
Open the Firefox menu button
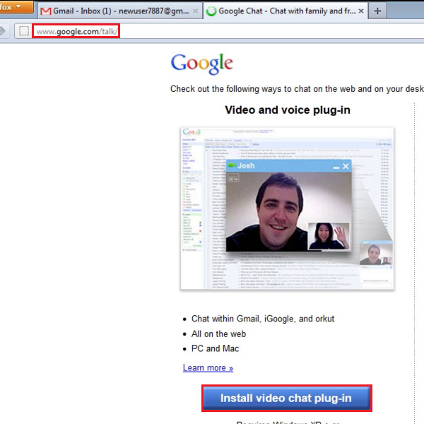(x=16, y=7)
